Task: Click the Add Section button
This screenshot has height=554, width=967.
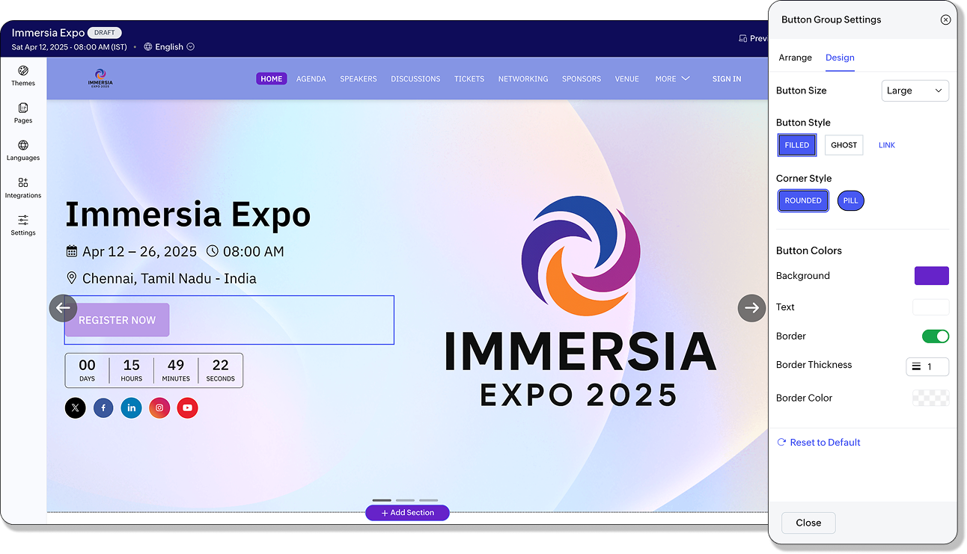Action: [407, 513]
